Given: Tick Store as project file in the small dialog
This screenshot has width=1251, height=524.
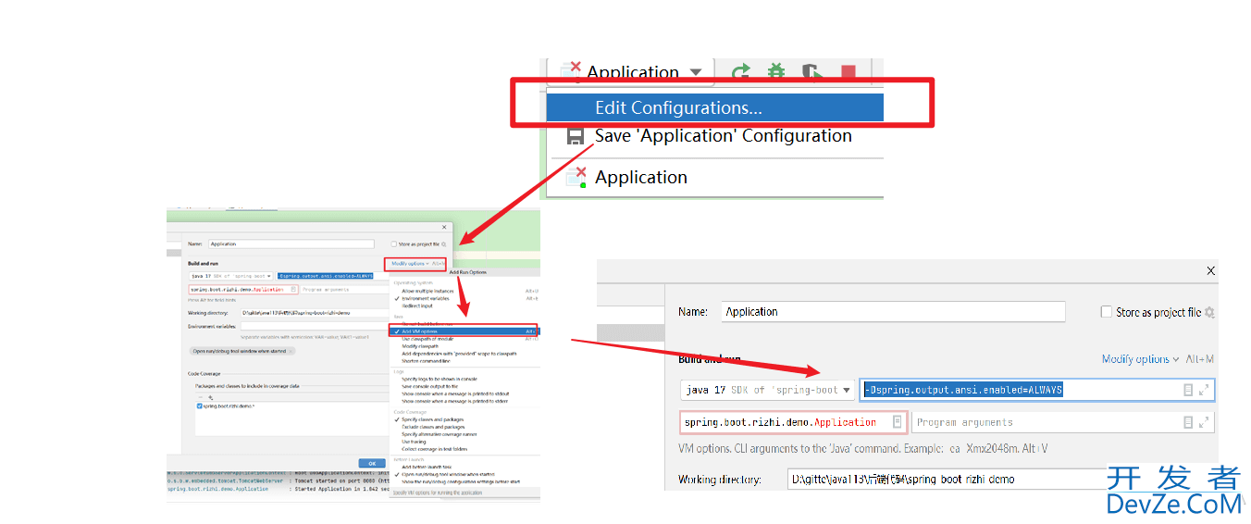Looking at the screenshot, I should pos(393,244).
